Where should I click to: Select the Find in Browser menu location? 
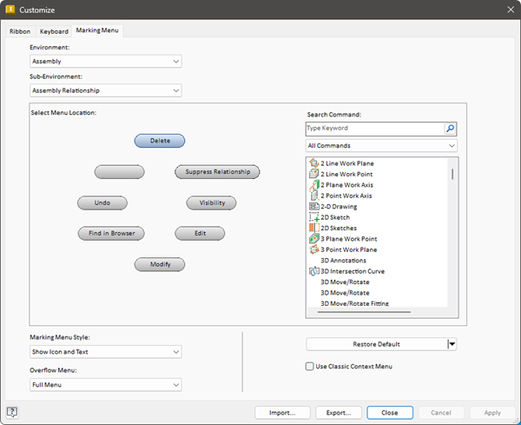(x=111, y=233)
